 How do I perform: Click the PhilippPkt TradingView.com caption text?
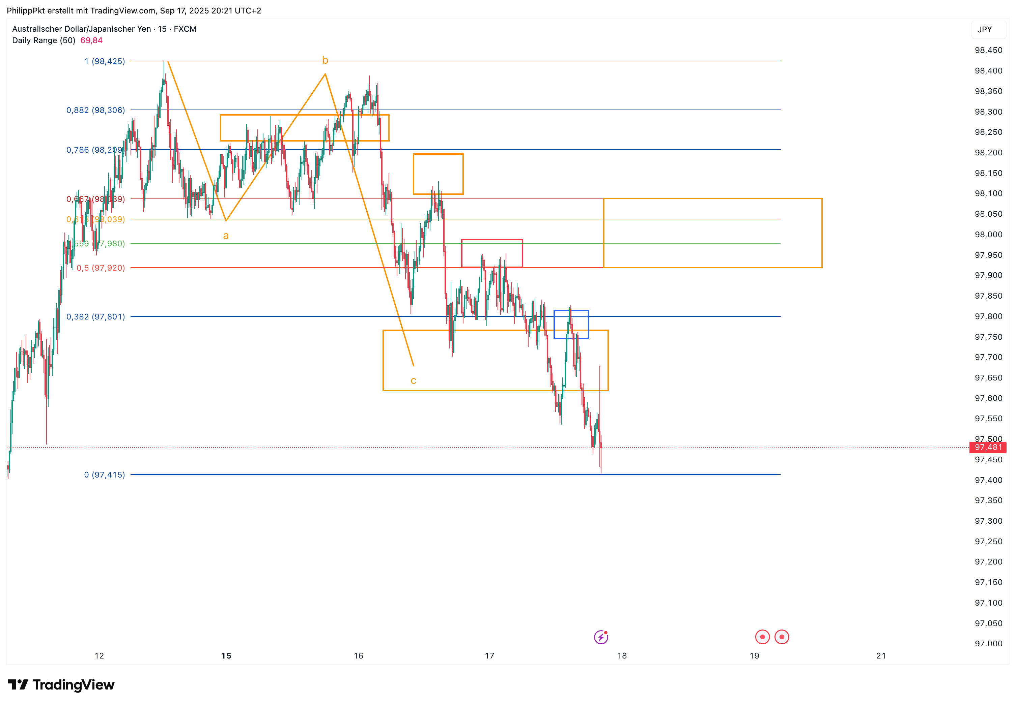134,10
